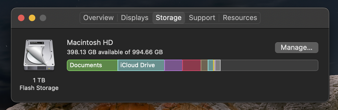This screenshot has width=338, height=110.
Task: Open the Displays tab
Action: [135, 18]
